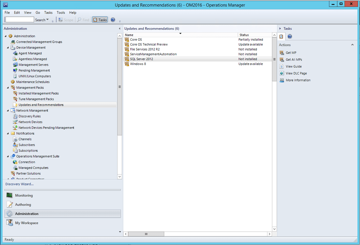Click the task clipboard icon in Tasks pane
The image size is (360, 245).
tap(281, 36)
